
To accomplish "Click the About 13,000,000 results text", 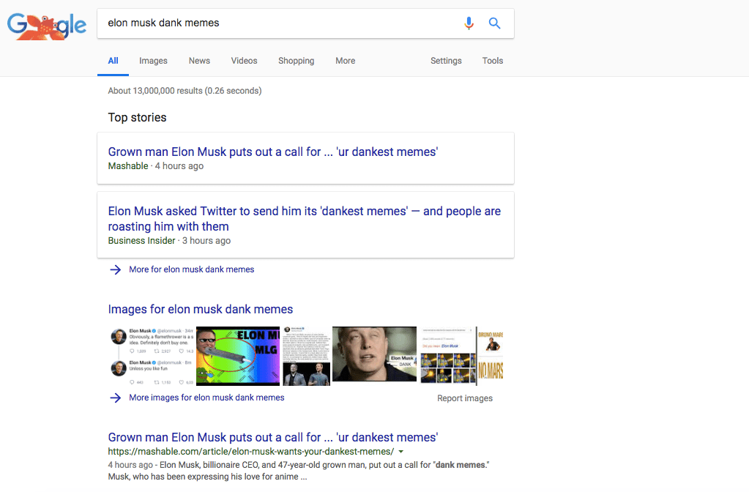I will pos(185,91).
